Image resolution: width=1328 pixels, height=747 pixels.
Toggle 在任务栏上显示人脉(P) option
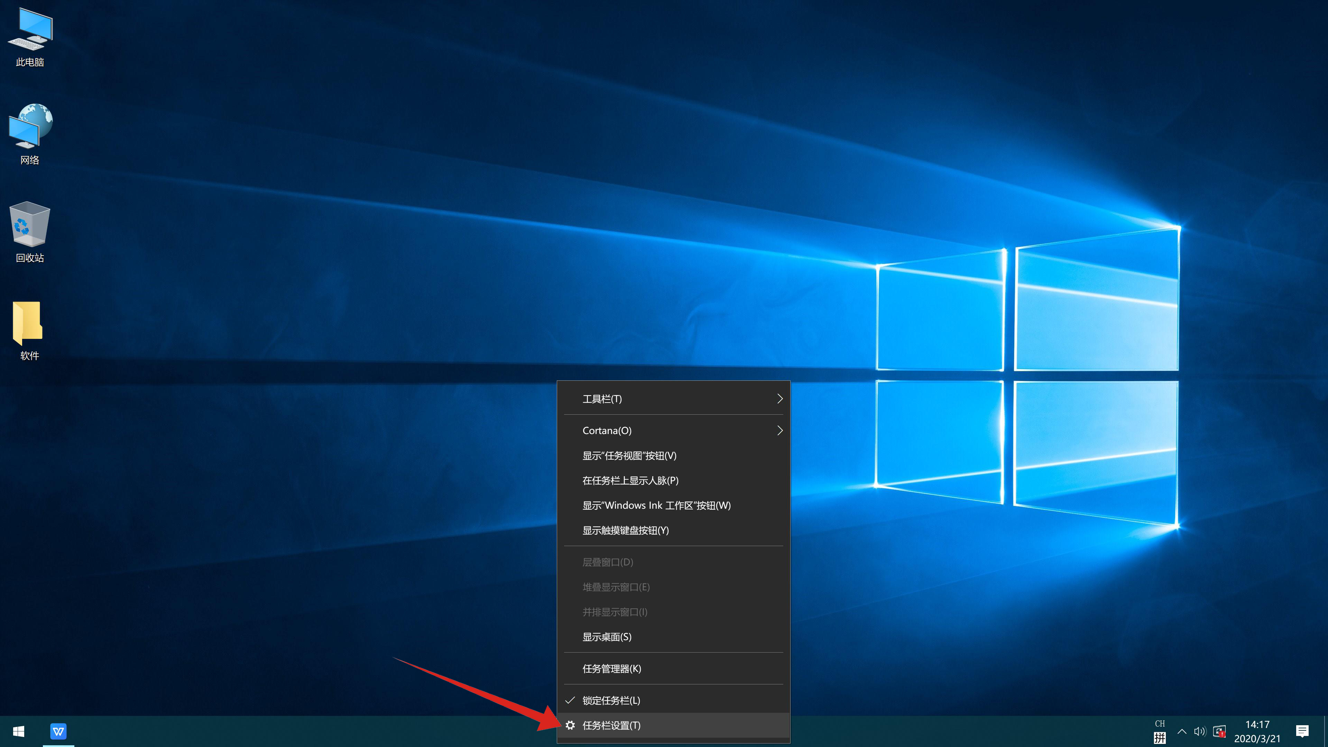click(673, 480)
